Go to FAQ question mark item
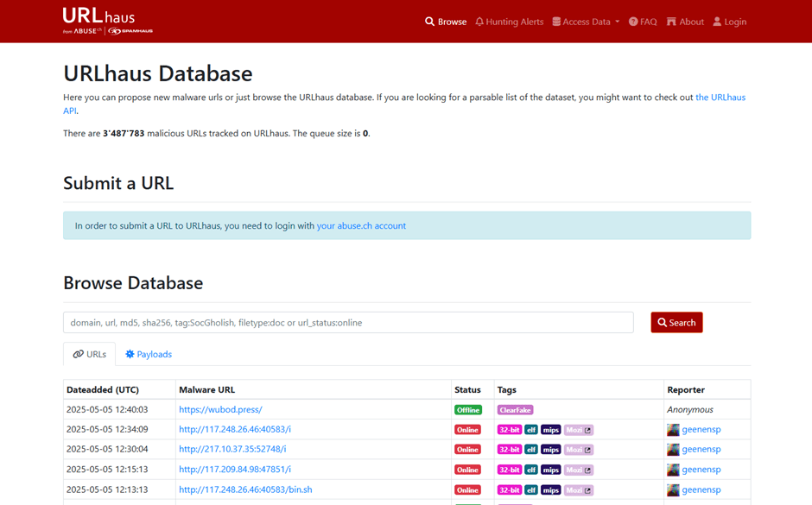 643,22
